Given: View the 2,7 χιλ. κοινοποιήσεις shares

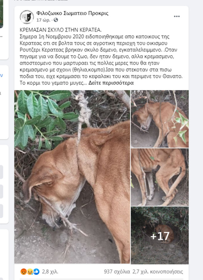Looking at the screenshot, I should tap(158, 272).
